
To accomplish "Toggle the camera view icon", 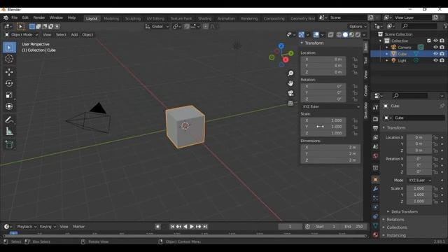I will tap(290, 93).
